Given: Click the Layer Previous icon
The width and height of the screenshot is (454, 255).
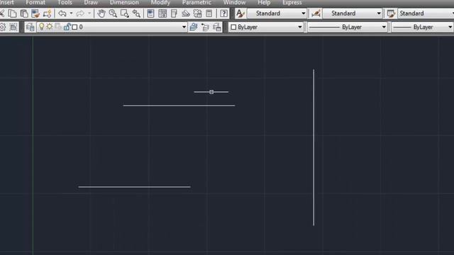Looking at the screenshot, I should (205, 27).
